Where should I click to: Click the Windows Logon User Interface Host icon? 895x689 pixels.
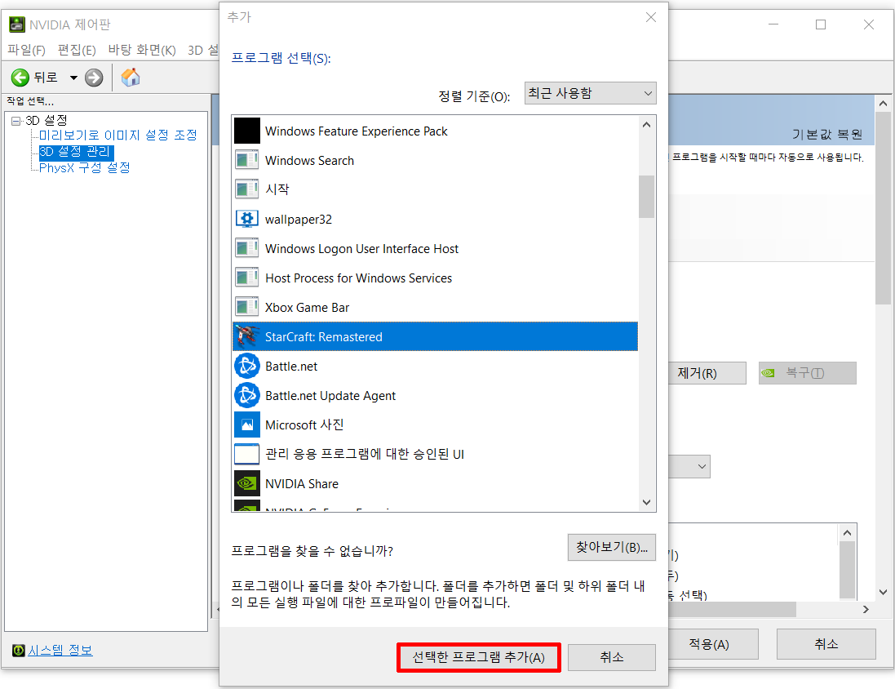click(x=247, y=248)
